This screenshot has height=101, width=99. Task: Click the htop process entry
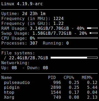pyautogui.click(x=9, y=92)
